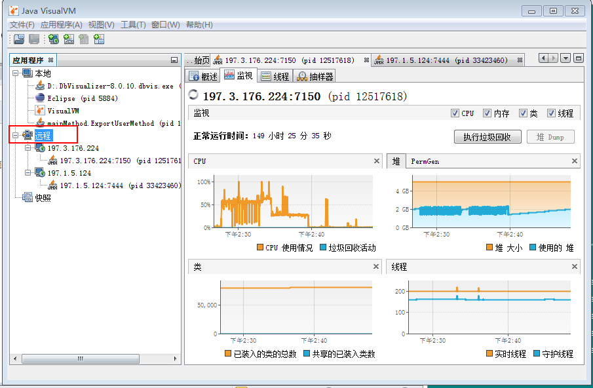Image resolution: width=593 pixels, height=388 pixels.
Task: Click scrollbar left arrow in applications panel
Action: tap(15, 359)
